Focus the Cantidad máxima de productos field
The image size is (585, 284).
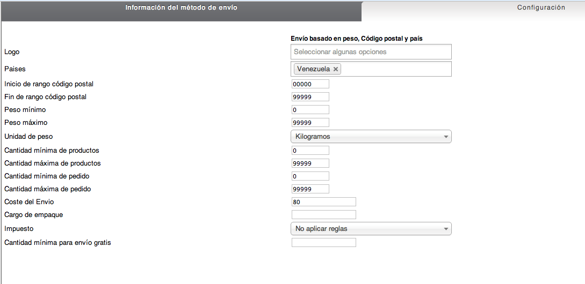(310, 163)
